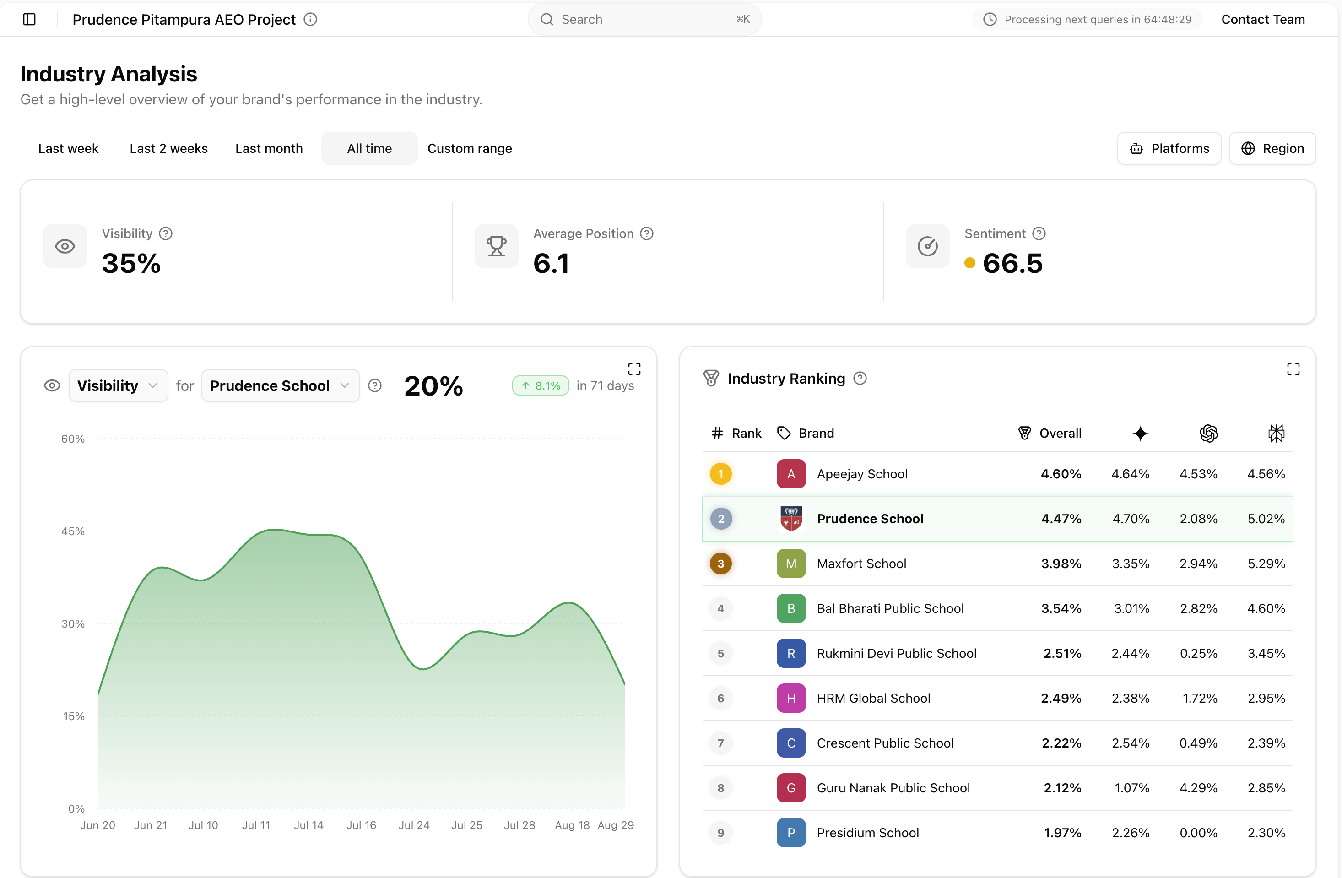Viewport: 1342px width, 878px height.
Task: Toggle the sidebar panel icon
Action: 29,19
